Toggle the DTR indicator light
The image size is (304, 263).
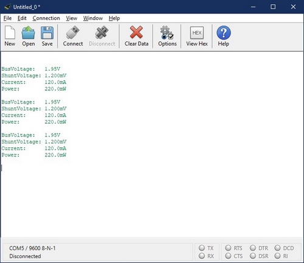tap(253, 248)
